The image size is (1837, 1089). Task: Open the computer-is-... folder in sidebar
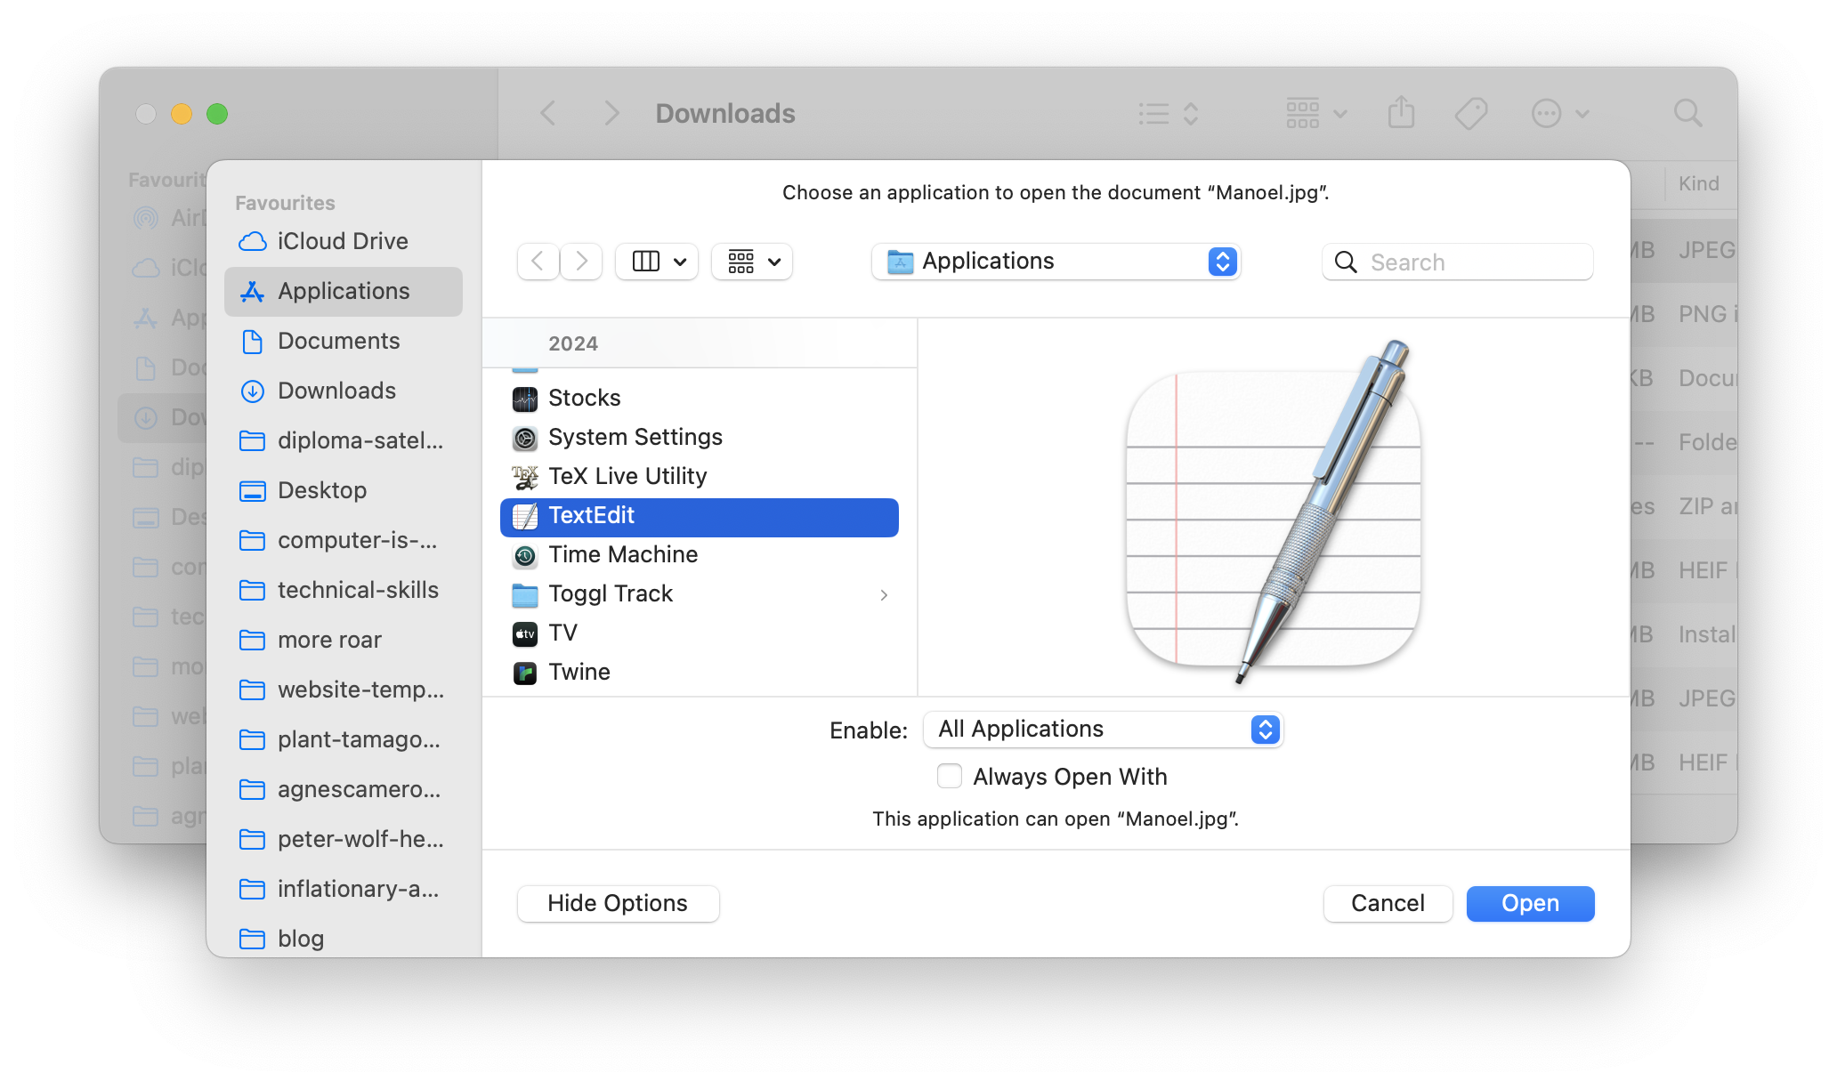click(x=344, y=540)
